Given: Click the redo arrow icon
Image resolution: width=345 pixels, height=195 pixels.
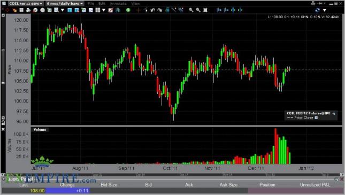Looking at the screenshot, I should tap(160, 10).
